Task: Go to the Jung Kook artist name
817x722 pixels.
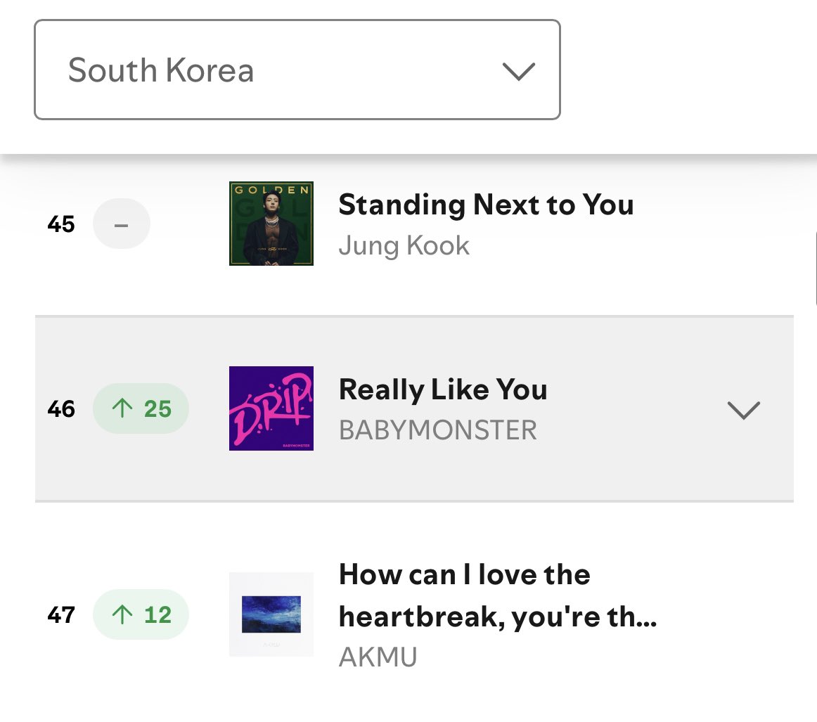Action: click(404, 246)
